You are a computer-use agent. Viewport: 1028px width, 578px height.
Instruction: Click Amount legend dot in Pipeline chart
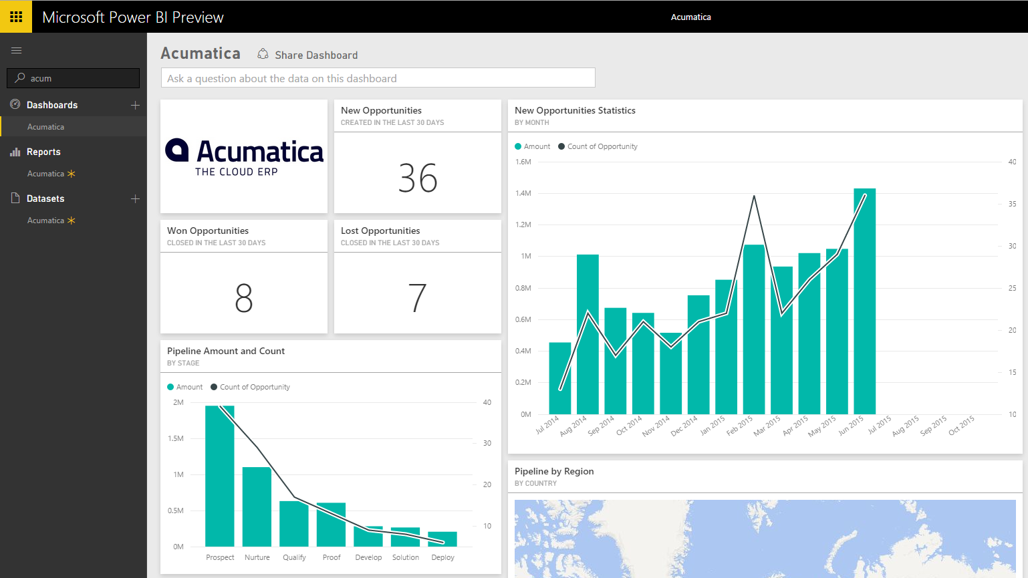[170, 387]
